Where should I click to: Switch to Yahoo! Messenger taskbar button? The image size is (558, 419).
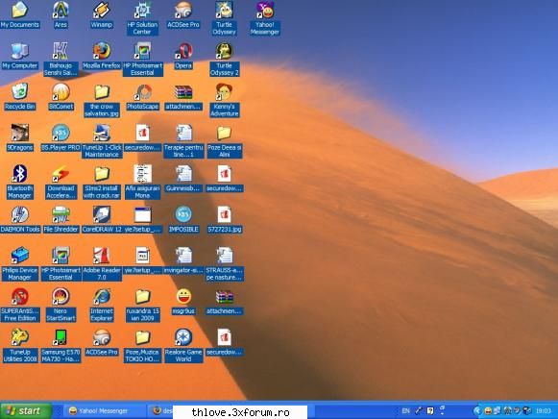click(106, 410)
